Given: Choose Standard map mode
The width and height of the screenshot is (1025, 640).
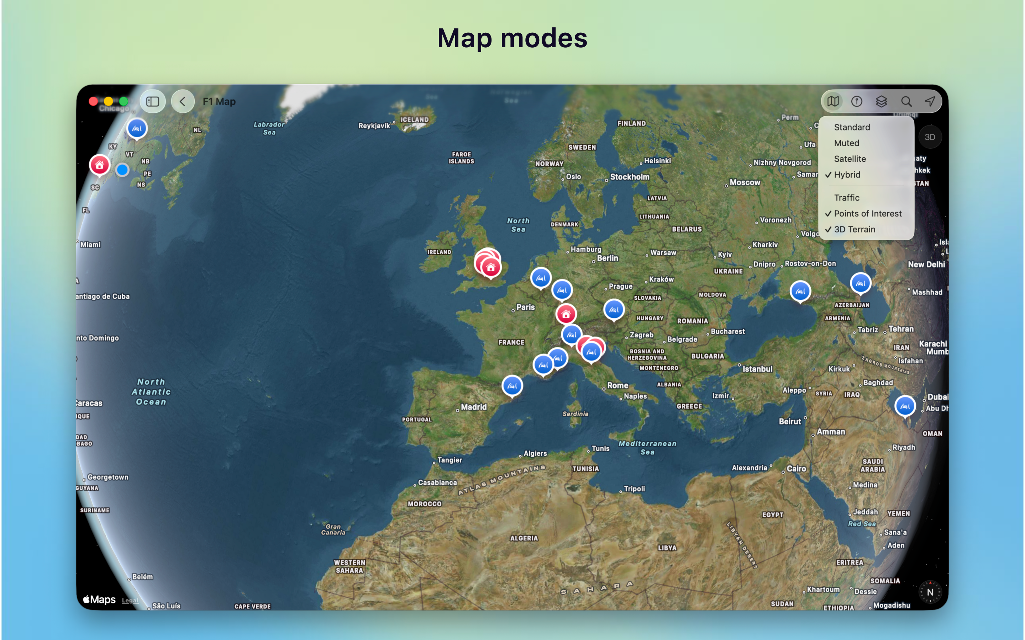Looking at the screenshot, I should click(x=866, y=127).
